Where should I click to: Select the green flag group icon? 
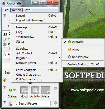click(x=9, y=39)
